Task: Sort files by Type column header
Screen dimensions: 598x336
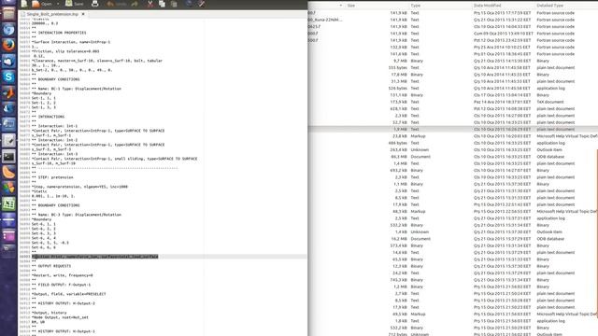Action: point(415,6)
